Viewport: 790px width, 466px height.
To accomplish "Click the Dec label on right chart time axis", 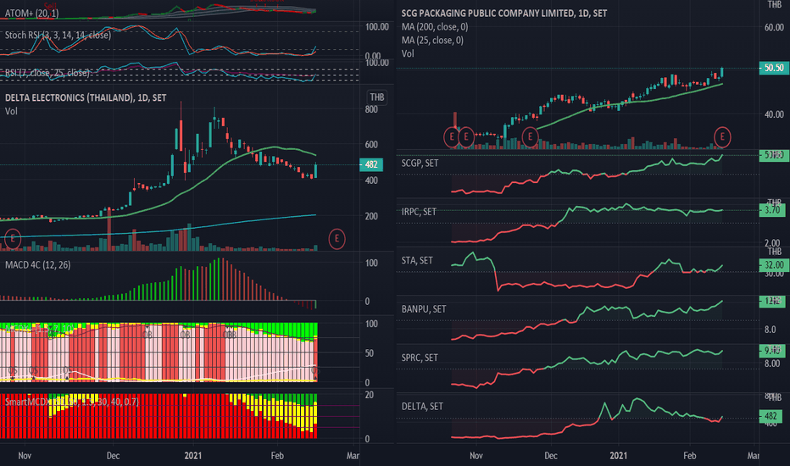I will [x=551, y=456].
